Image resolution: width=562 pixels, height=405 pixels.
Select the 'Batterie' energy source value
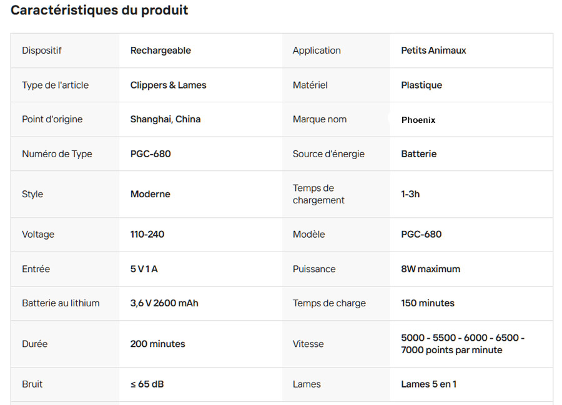pyautogui.click(x=419, y=154)
